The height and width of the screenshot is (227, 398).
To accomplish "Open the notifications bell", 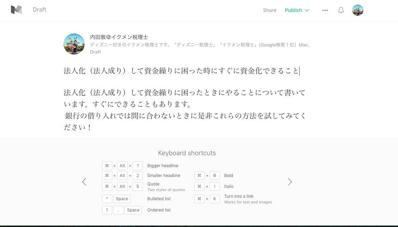I will (x=341, y=10).
